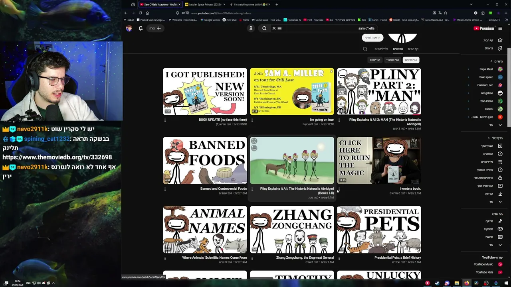Image resolution: width=511 pixels, height=287 pixels.
Task: Open the Google Gemini bookmark
Action: tap(210, 20)
